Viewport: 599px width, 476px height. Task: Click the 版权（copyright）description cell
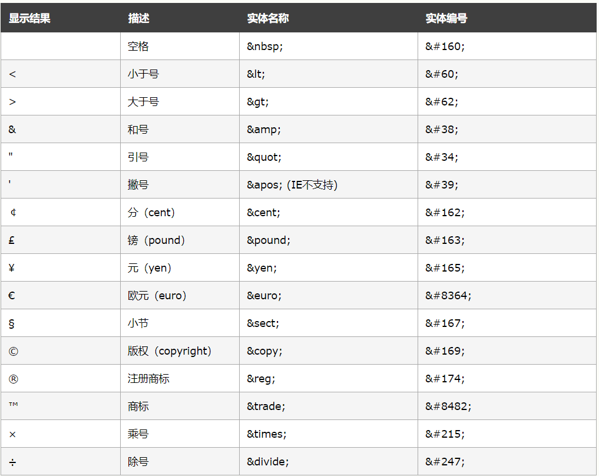[170, 351]
